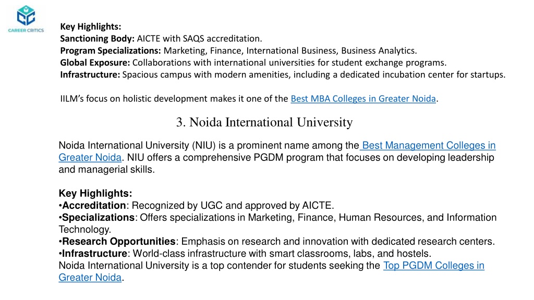Click Key Highlights heading above Accreditation bullet
Screen dimensions: 534x300
(95, 193)
